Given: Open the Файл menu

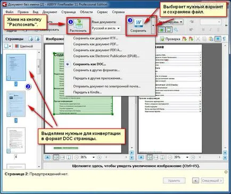Looking at the screenshot, I should (x=10, y=12).
